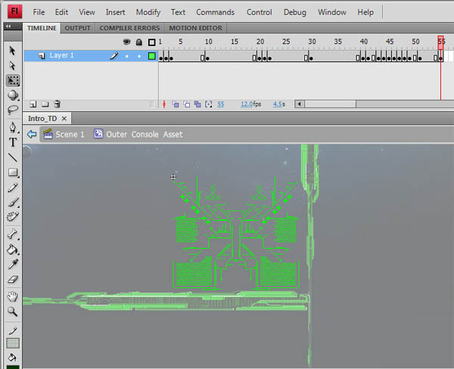The height and width of the screenshot is (369, 454).
Task: Select the Lasso tool
Action: pyautogui.click(x=13, y=110)
